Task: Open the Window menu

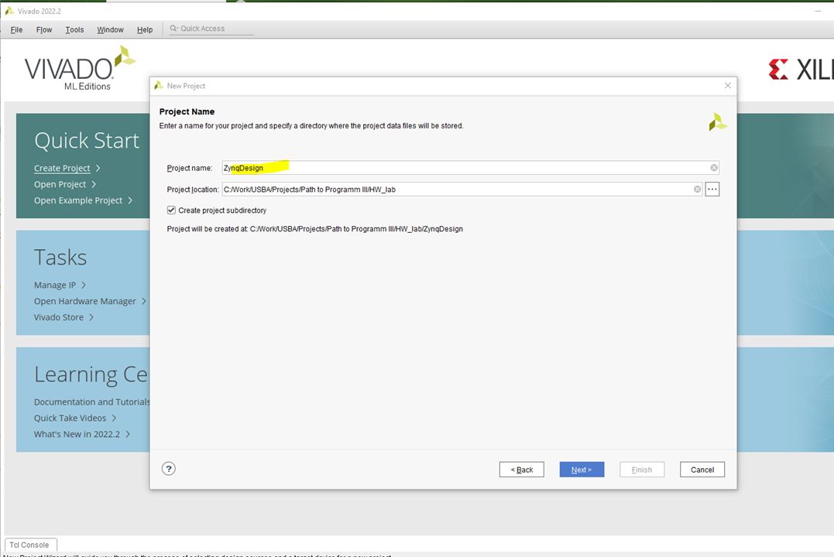Action: pyautogui.click(x=110, y=29)
